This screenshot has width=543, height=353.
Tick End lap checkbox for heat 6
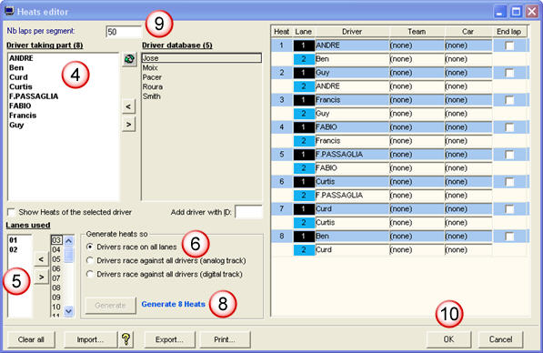[x=509, y=182]
